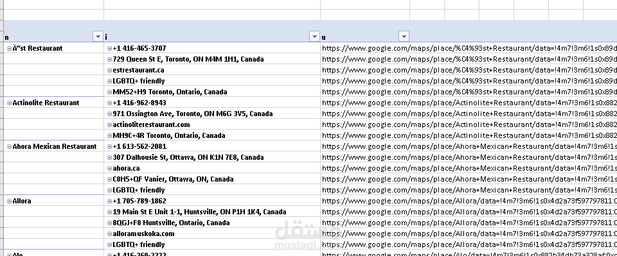The width and height of the screenshot is (617, 256).
Task: Select the actinoliterestaurant.com cell
Action: click(x=212, y=125)
